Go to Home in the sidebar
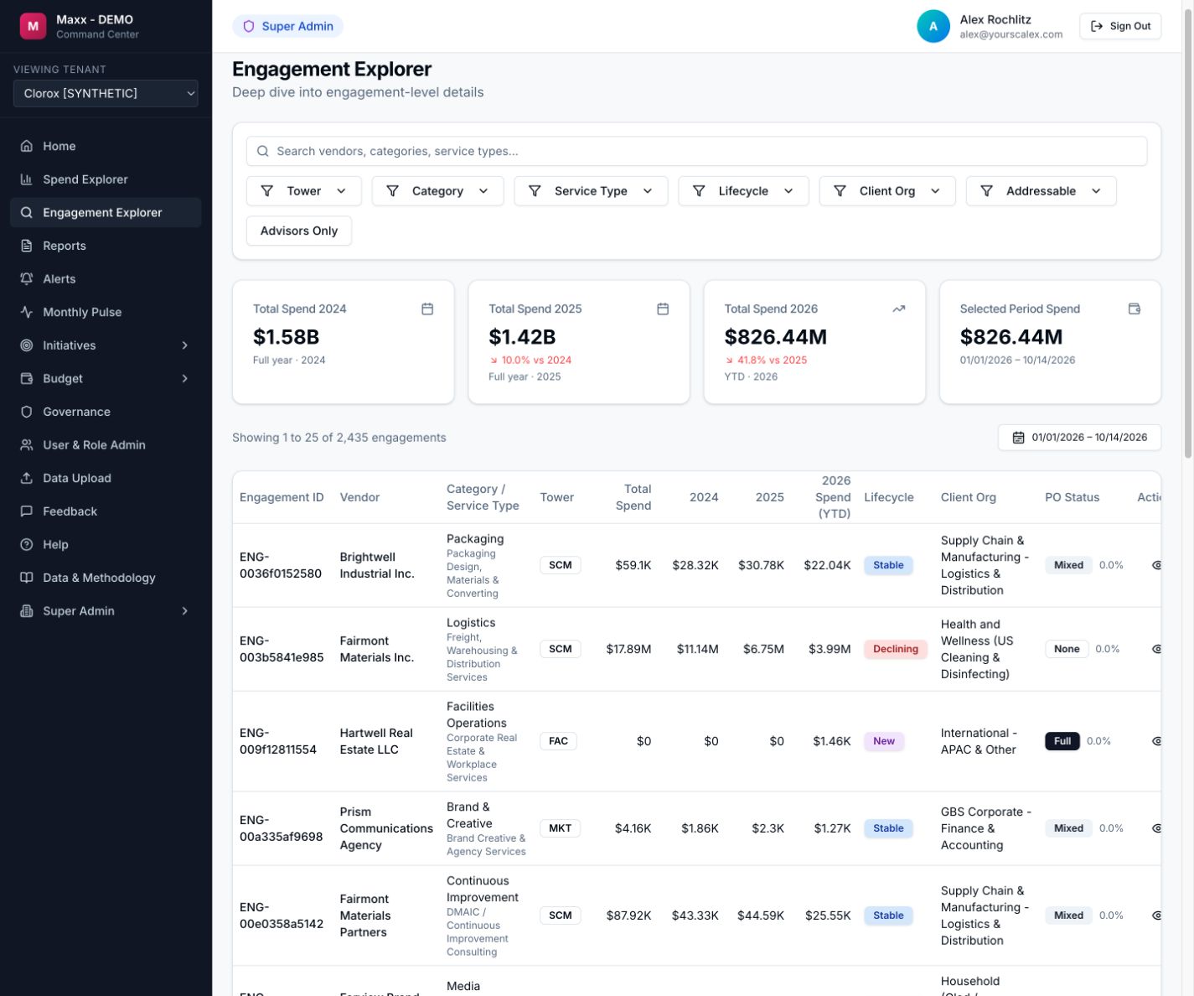This screenshot has width=1194, height=996. click(x=106, y=146)
